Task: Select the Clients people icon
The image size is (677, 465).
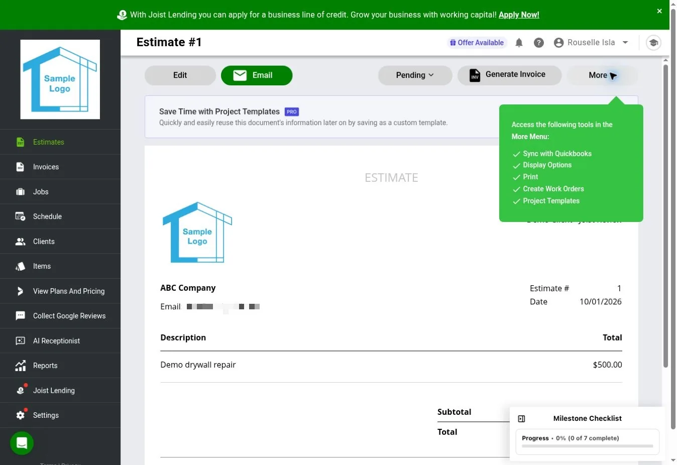Action: pos(20,242)
